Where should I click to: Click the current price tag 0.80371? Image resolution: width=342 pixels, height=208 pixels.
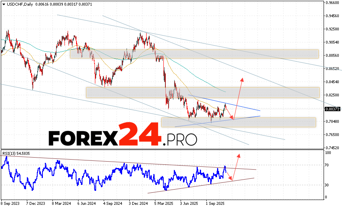[332, 109]
